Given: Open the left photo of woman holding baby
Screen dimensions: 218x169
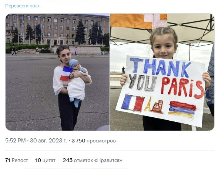Looking at the screenshot, I should click(58, 72).
